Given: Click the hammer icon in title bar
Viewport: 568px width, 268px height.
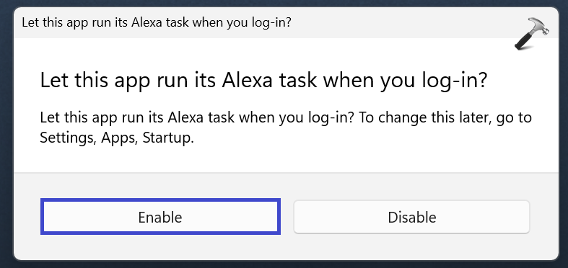Looking at the screenshot, I should coord(531,33).
